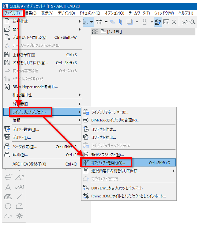Choose ARCHICADを終了(X)
Image resolution: width=199 pixels, height=226 pixels.
pos(42,164)
